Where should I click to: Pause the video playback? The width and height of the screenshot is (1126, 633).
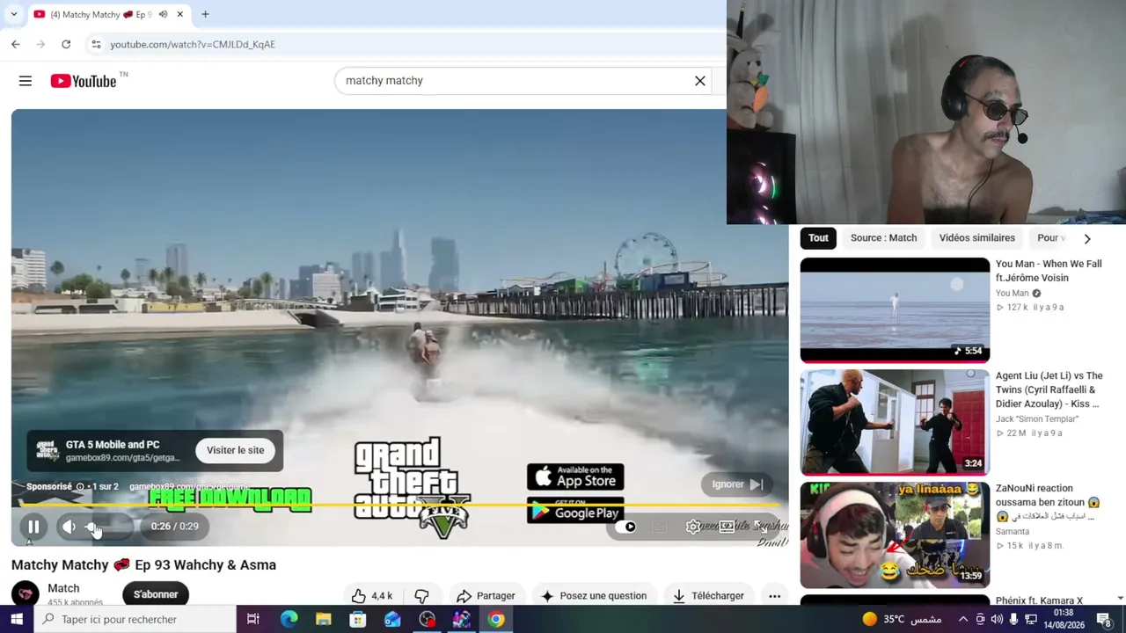[33, 527]
